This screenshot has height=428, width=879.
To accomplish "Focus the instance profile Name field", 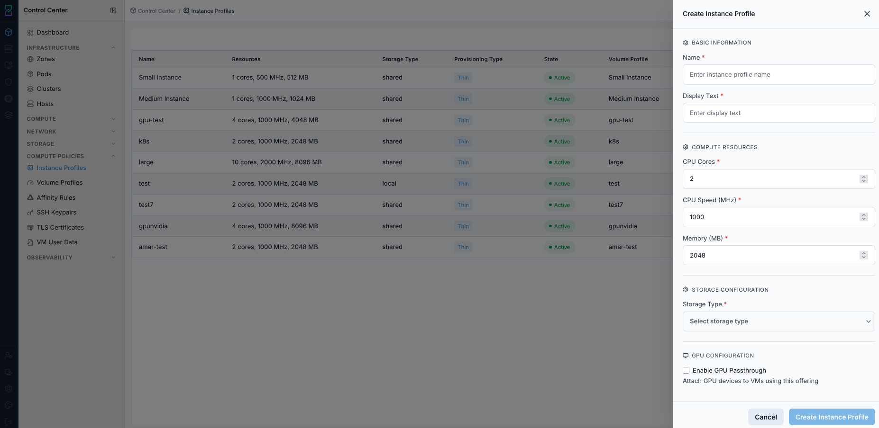I will coord(778,75).
